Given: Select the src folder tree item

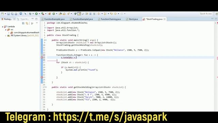Looking at the screenshot, I should pyautogui.click(x=11, y=30).
